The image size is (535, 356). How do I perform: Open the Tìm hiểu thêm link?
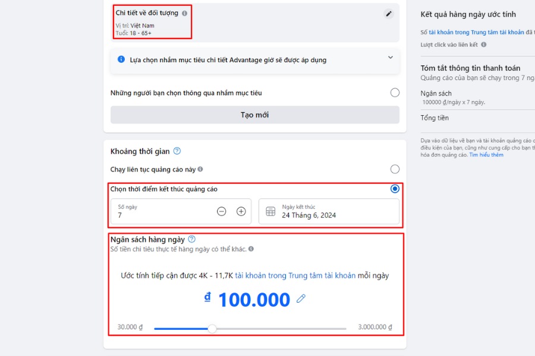tap(486, 154)
